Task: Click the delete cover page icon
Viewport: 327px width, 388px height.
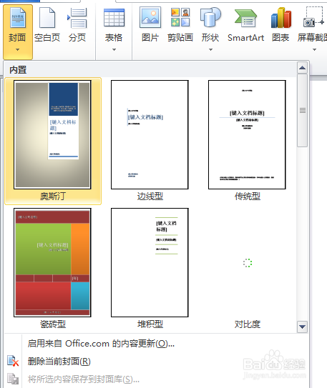Action: pyautogui.click(x=13, y=361)
